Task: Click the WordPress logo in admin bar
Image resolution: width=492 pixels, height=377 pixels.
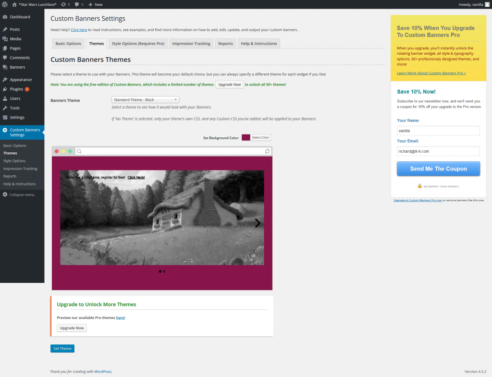Action: click(x=5, y=4)
